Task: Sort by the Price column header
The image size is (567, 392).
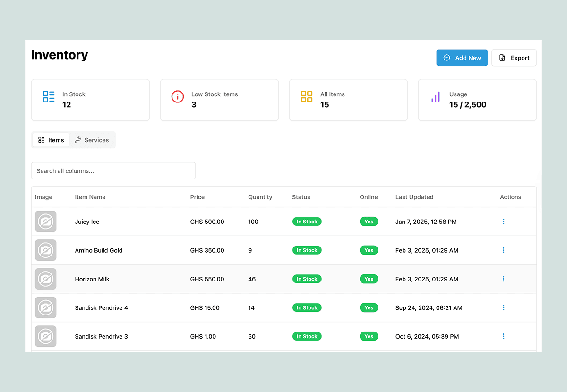Action: 198,197
